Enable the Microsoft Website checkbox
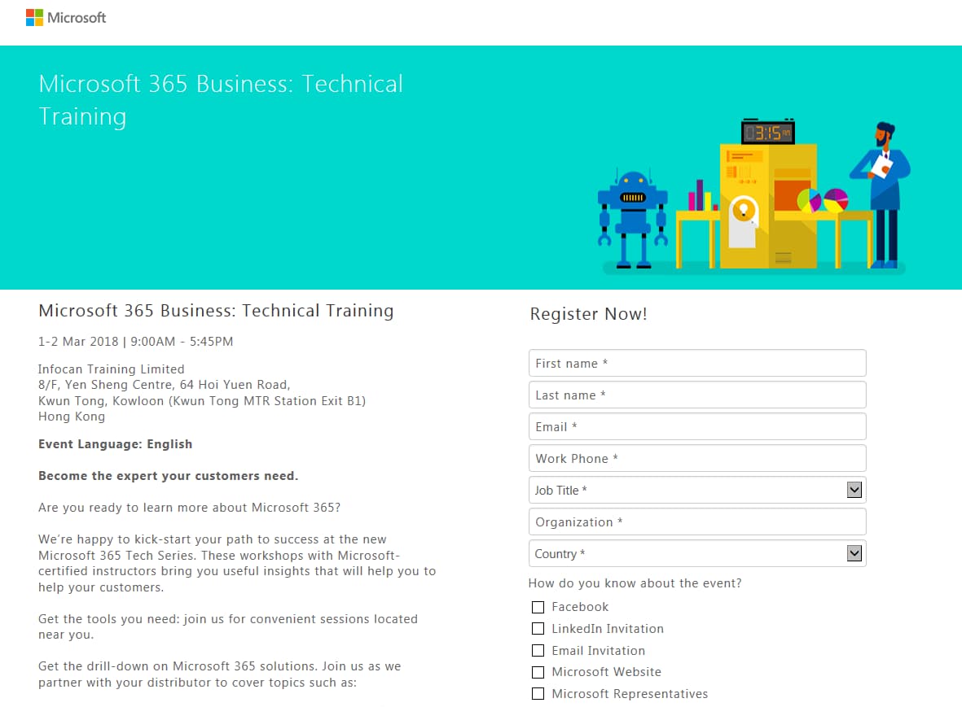Screen dimensions: 962x707 click(538, 672)
